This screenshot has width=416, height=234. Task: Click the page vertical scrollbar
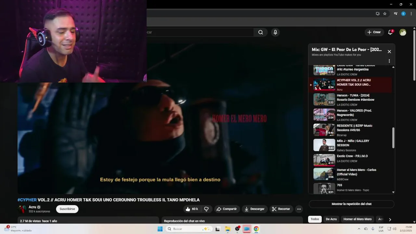pos(414,55)
